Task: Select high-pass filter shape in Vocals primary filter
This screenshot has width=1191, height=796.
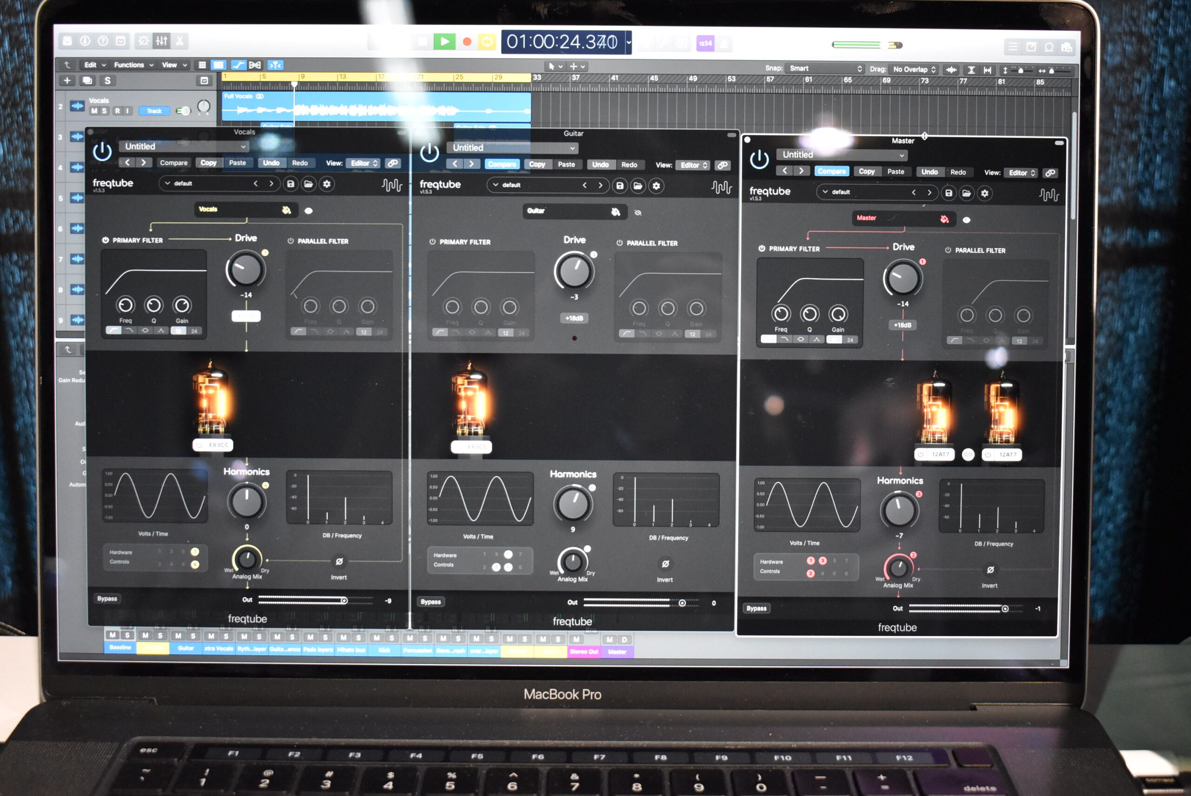Action: tap(114, 330)
